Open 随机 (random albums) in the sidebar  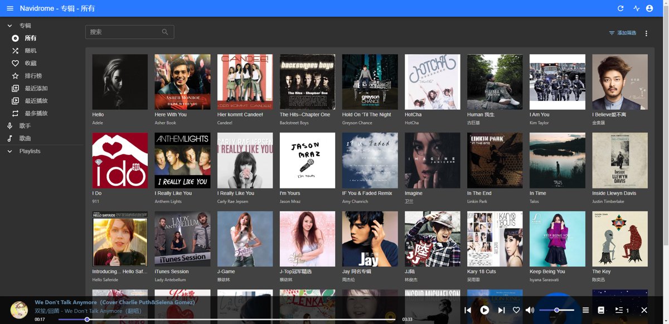[42, 51]
